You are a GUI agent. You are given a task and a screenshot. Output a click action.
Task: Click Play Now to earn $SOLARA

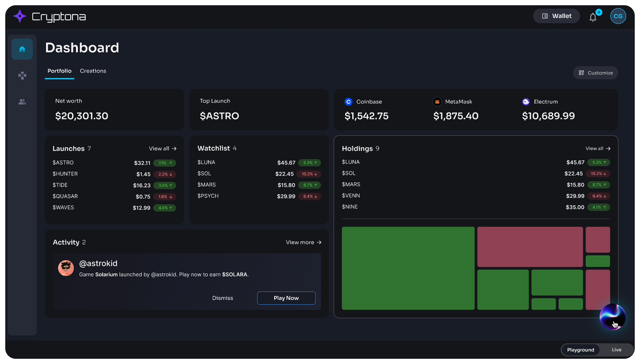click(x=286, y=298)
